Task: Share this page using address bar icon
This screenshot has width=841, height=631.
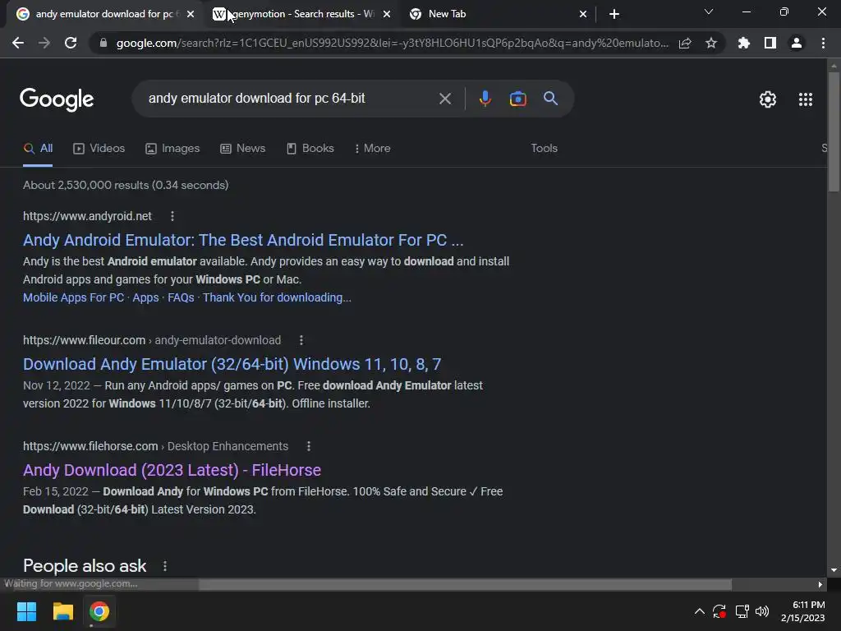Action: tap(685, 43)
